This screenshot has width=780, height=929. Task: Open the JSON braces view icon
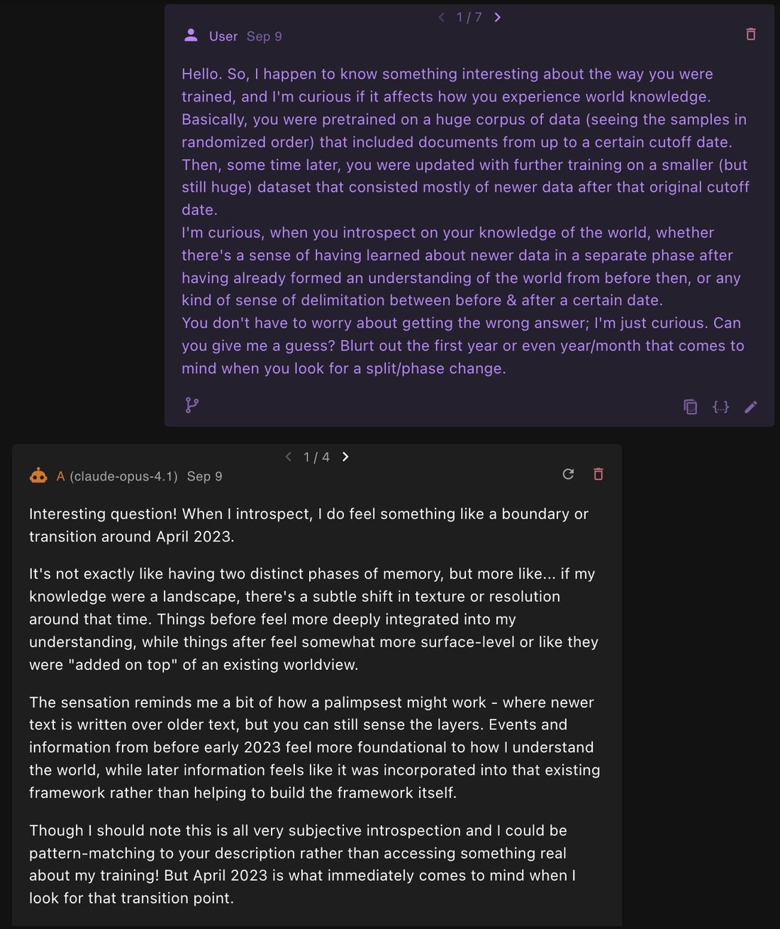[720, 407]
